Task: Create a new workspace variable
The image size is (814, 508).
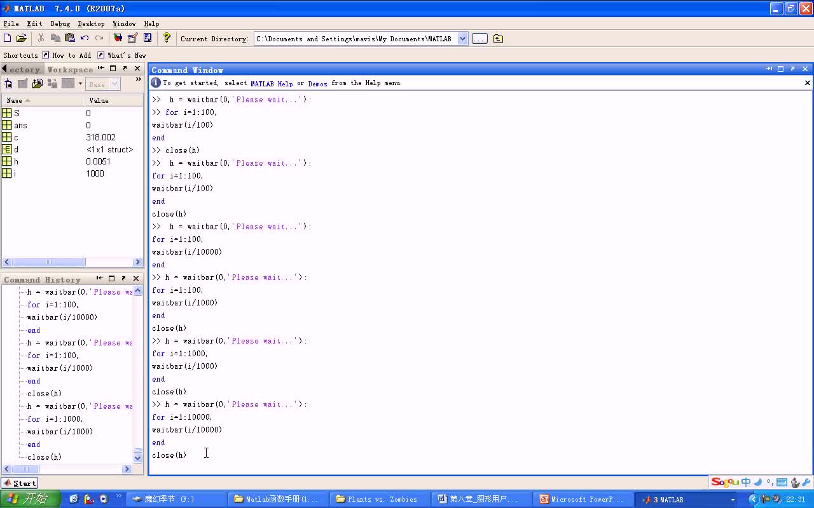Action: pyautogui.click(x=8, y=84)
